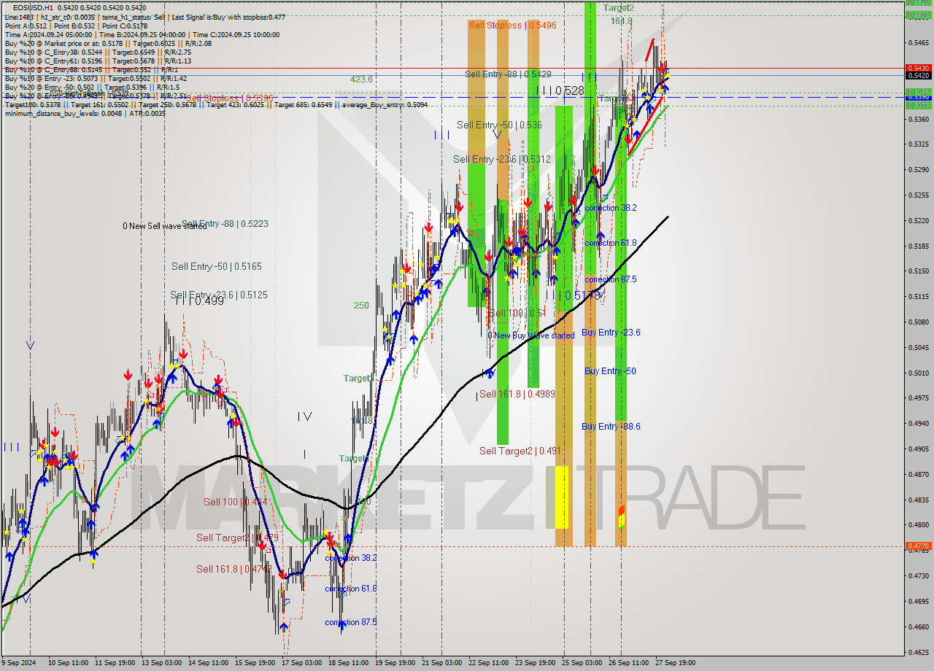
Task: Select the 'Sell Stoploss | 0.5496' label
Action: (512, 25)
